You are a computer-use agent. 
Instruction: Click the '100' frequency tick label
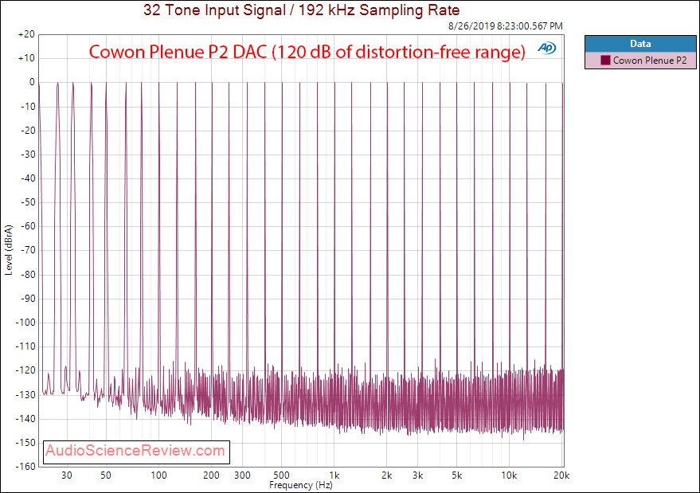coord(159,475)
